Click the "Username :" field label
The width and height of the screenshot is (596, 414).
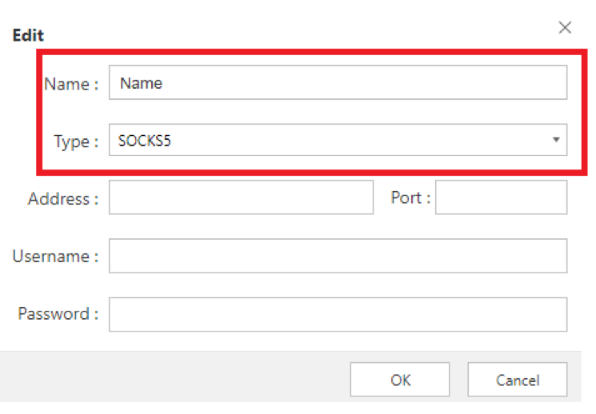tap(55, 257)
